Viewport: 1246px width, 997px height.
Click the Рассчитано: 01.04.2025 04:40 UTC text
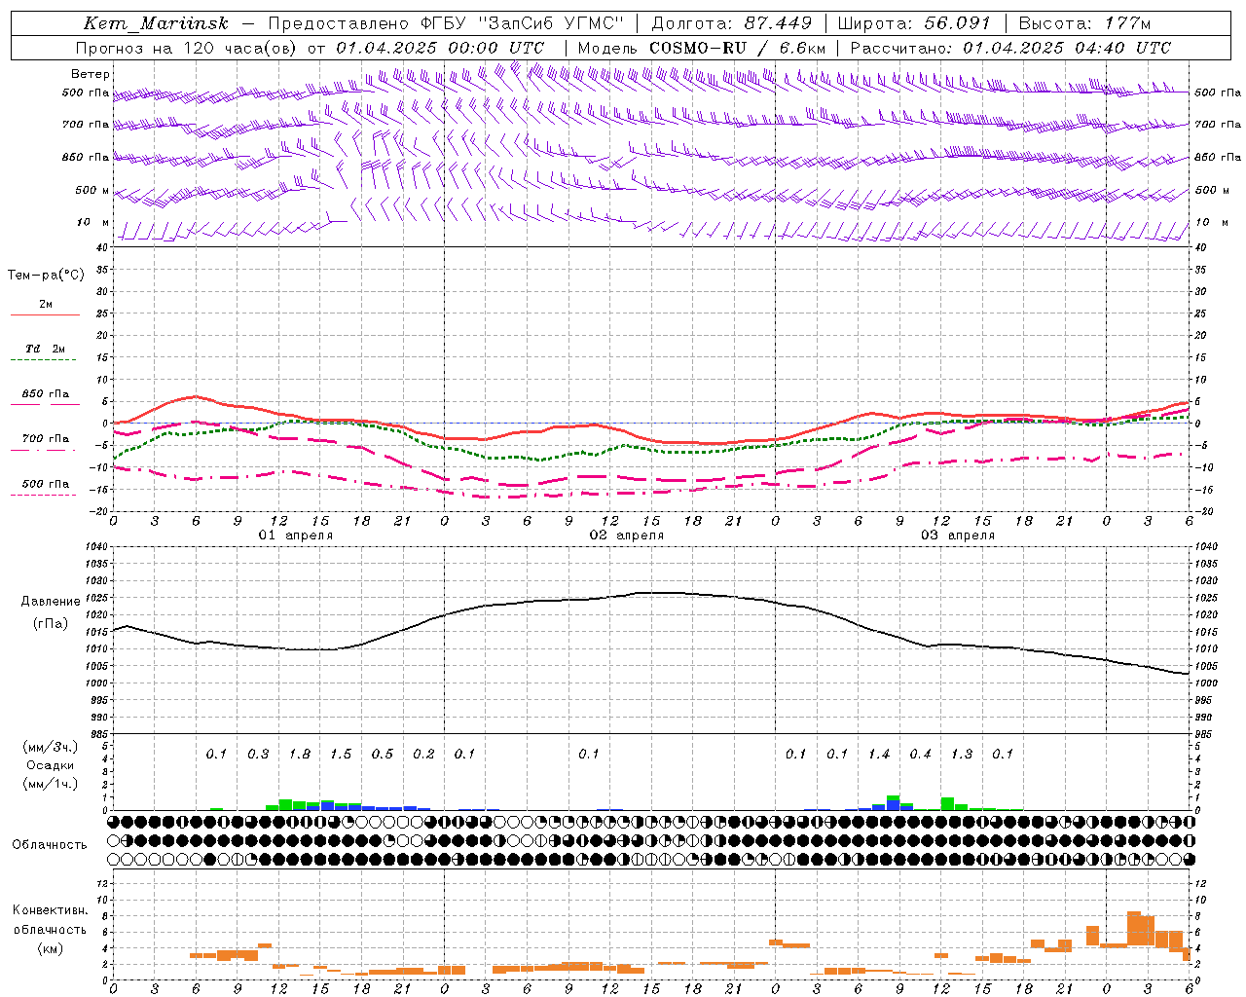tap(1010, 48)
